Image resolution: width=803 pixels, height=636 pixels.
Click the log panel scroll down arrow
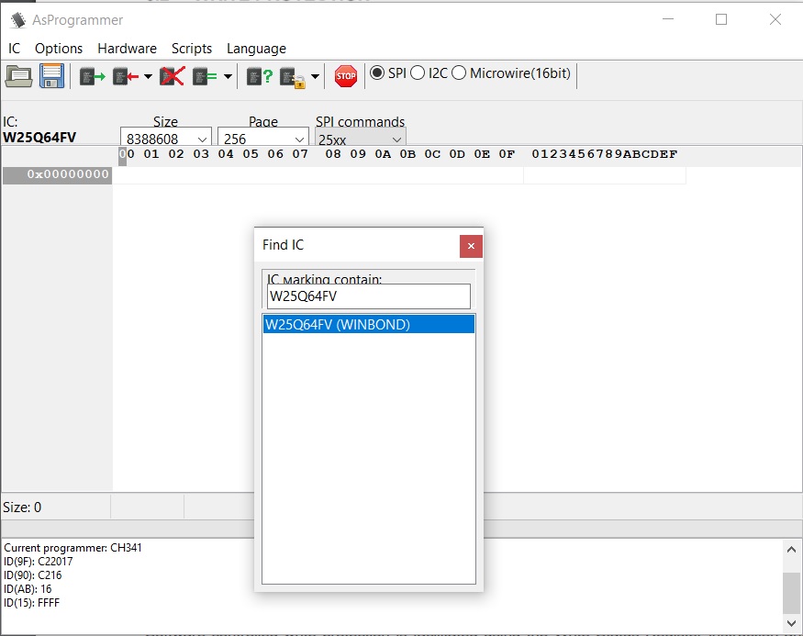791,623
